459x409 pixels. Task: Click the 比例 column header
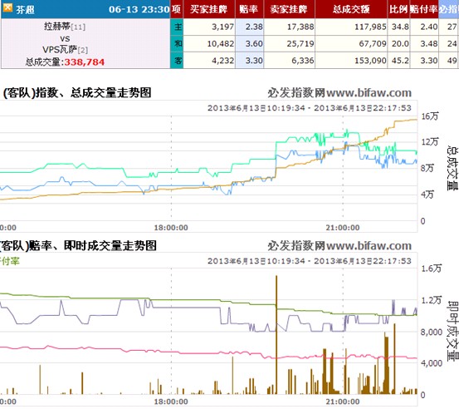pyautogui.click(x=398, y=9)
